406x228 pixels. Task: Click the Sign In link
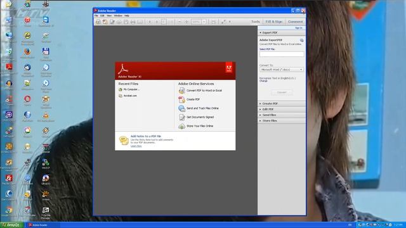tap(299, 28)
